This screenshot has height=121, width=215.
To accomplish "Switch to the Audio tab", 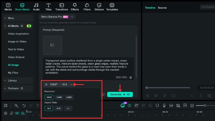I will [36, 7].
